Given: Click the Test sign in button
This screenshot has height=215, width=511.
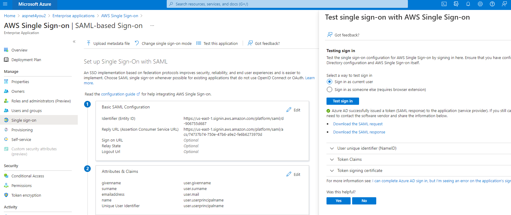Looking at the screenshot, I should (x=342, y=101).
